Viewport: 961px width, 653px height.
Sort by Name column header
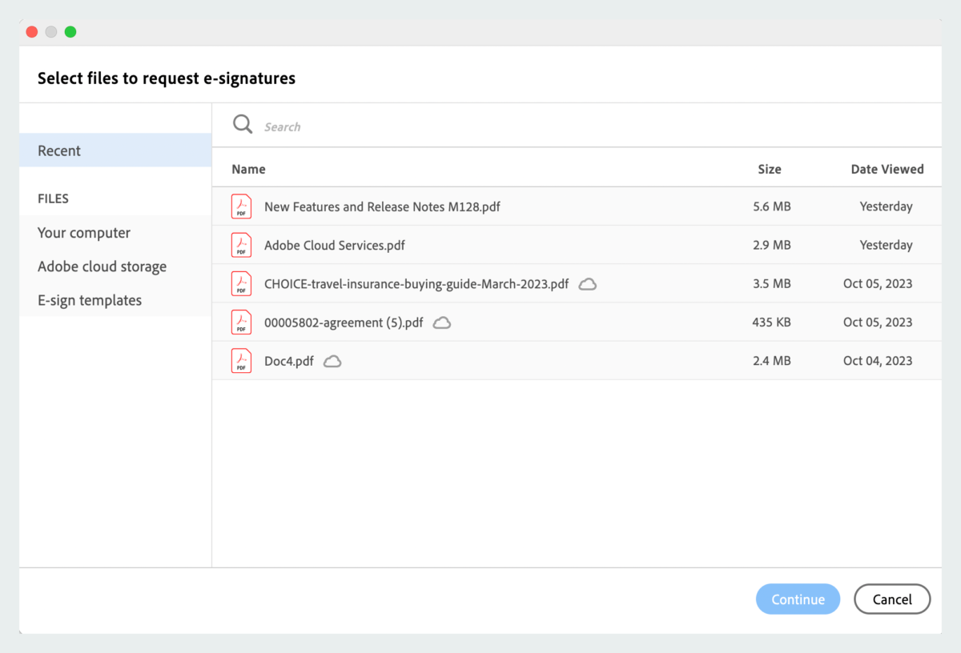248,169
